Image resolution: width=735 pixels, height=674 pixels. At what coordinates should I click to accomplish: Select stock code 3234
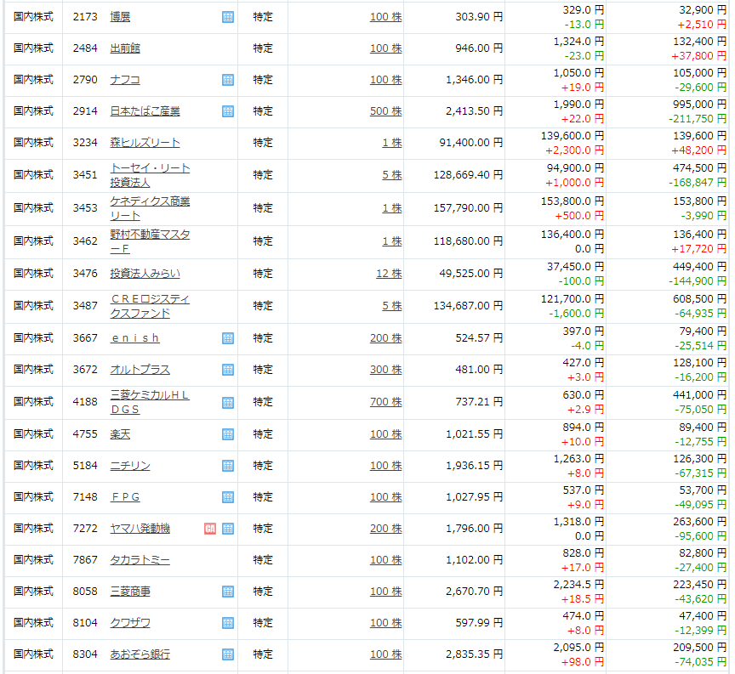(85, 143)
